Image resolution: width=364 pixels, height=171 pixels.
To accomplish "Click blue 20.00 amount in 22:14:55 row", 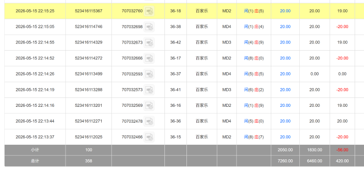I will [285, 42].
